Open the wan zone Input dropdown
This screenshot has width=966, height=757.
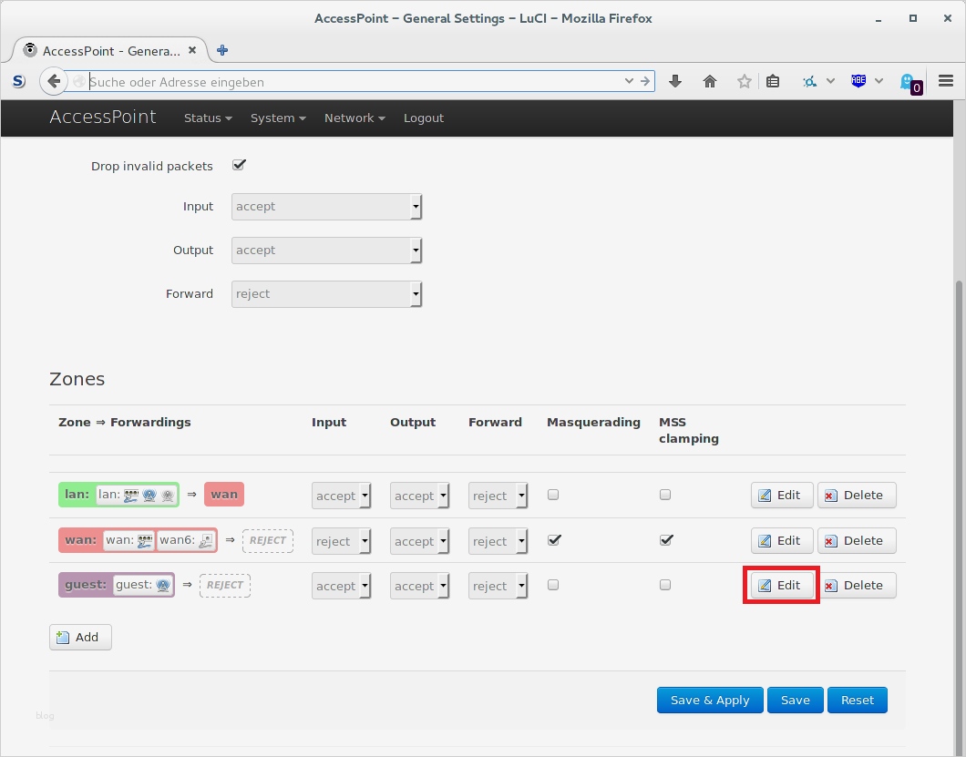coord(341,541)
